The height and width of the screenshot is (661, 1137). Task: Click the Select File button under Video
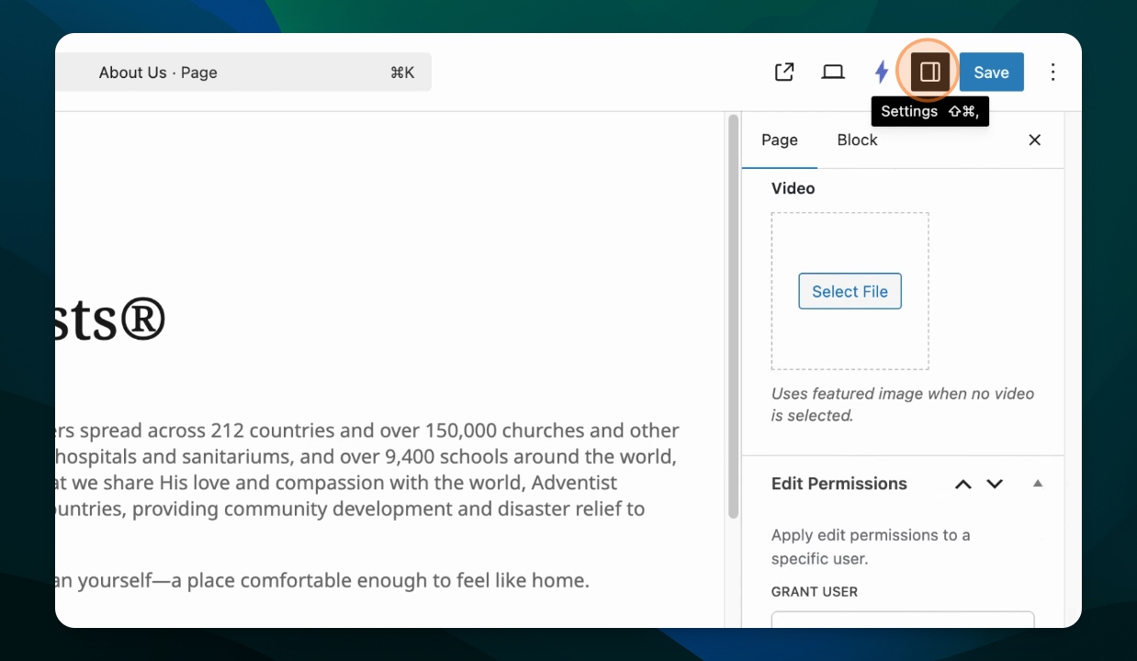(x=850, y=291)
